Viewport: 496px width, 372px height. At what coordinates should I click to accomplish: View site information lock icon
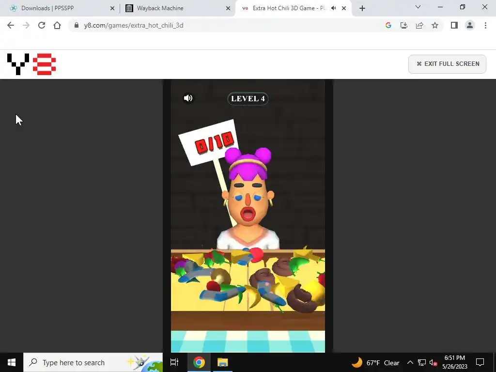tap(76, 25)
